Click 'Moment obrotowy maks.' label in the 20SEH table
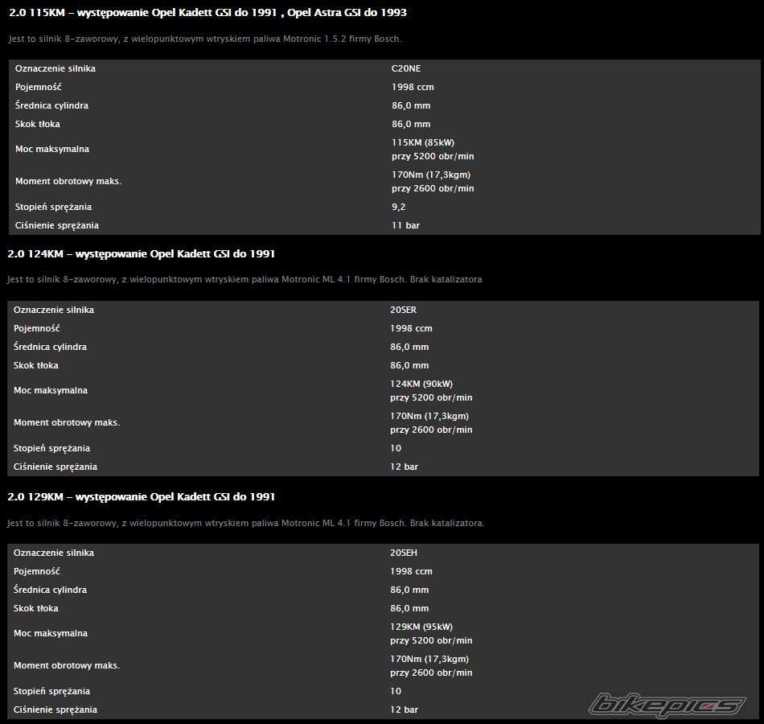 click(67, 665)
